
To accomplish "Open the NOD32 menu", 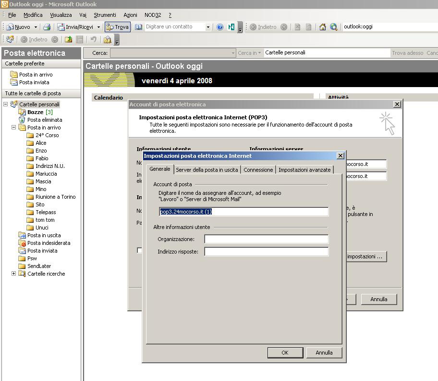I will click(x=153, y=15).
